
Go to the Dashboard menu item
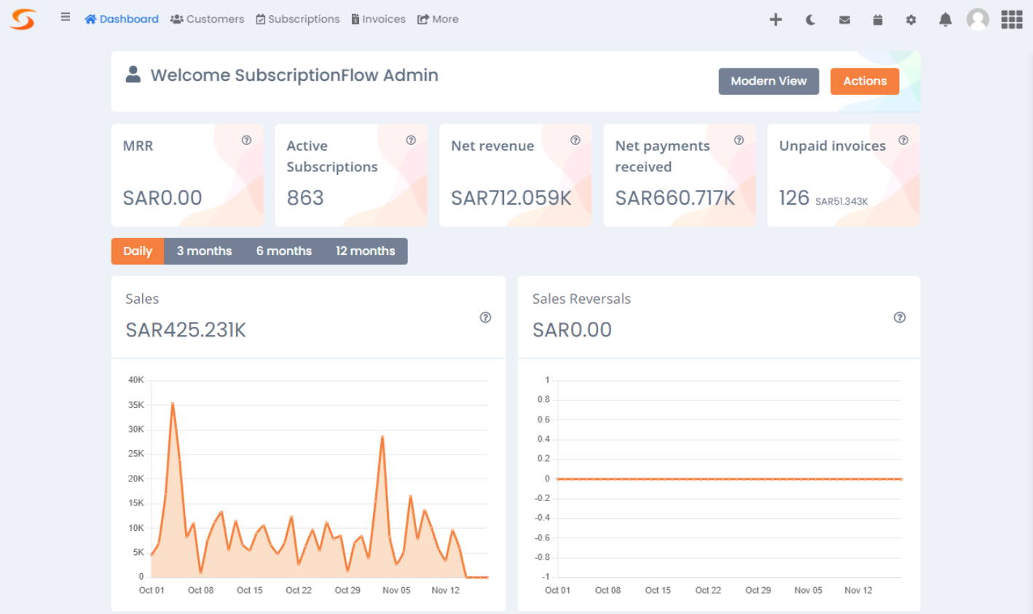point(122,19)
